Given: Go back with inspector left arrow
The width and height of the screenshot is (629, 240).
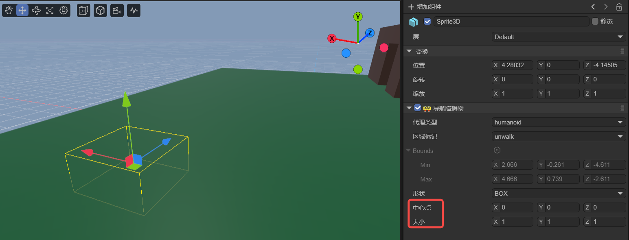Looking at the screenshot, I should (x=593, y=7).
